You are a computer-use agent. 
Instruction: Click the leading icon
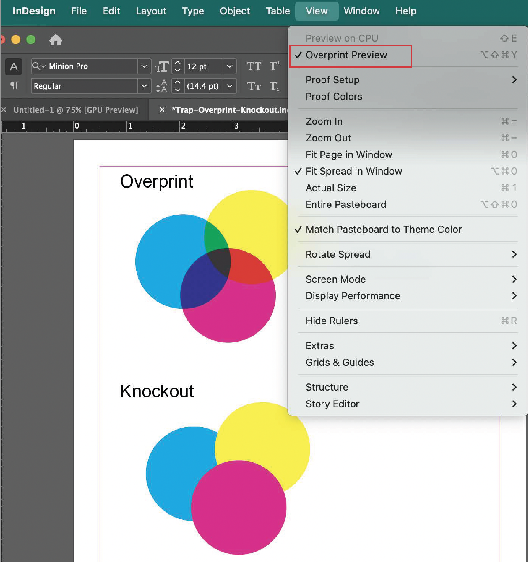162,86
